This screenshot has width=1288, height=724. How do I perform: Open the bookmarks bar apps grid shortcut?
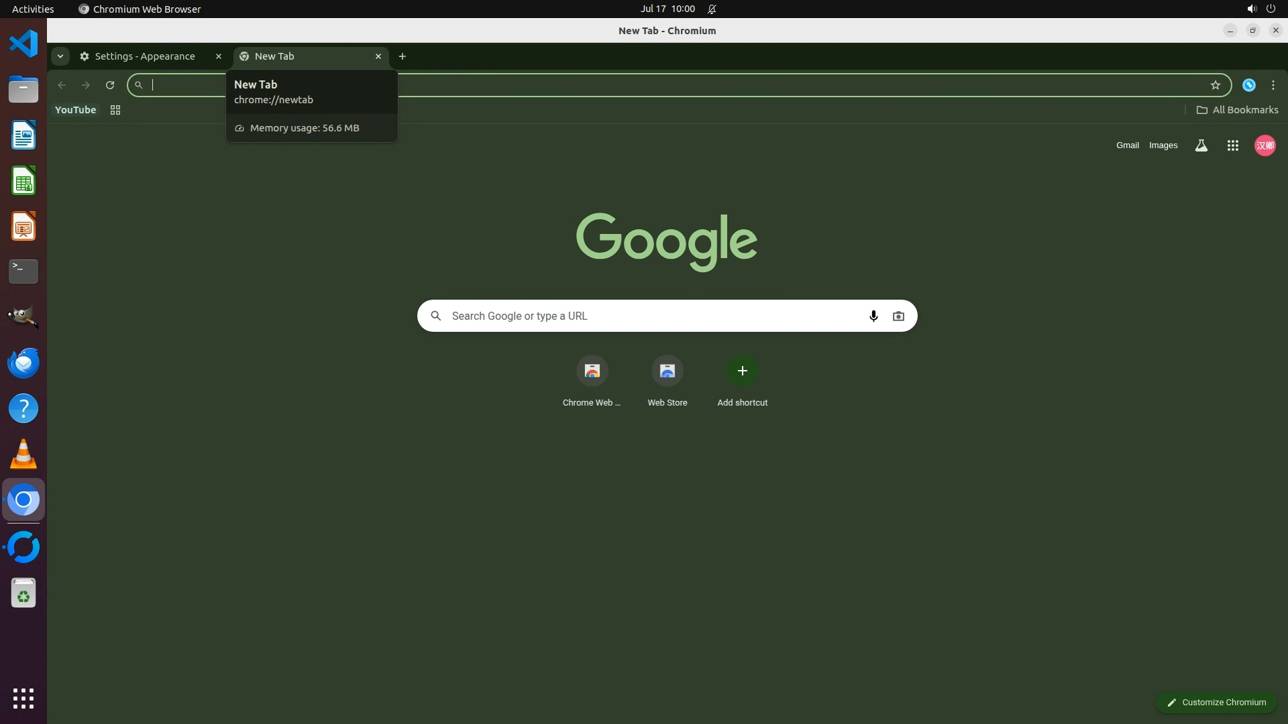(x=115, y=110)
